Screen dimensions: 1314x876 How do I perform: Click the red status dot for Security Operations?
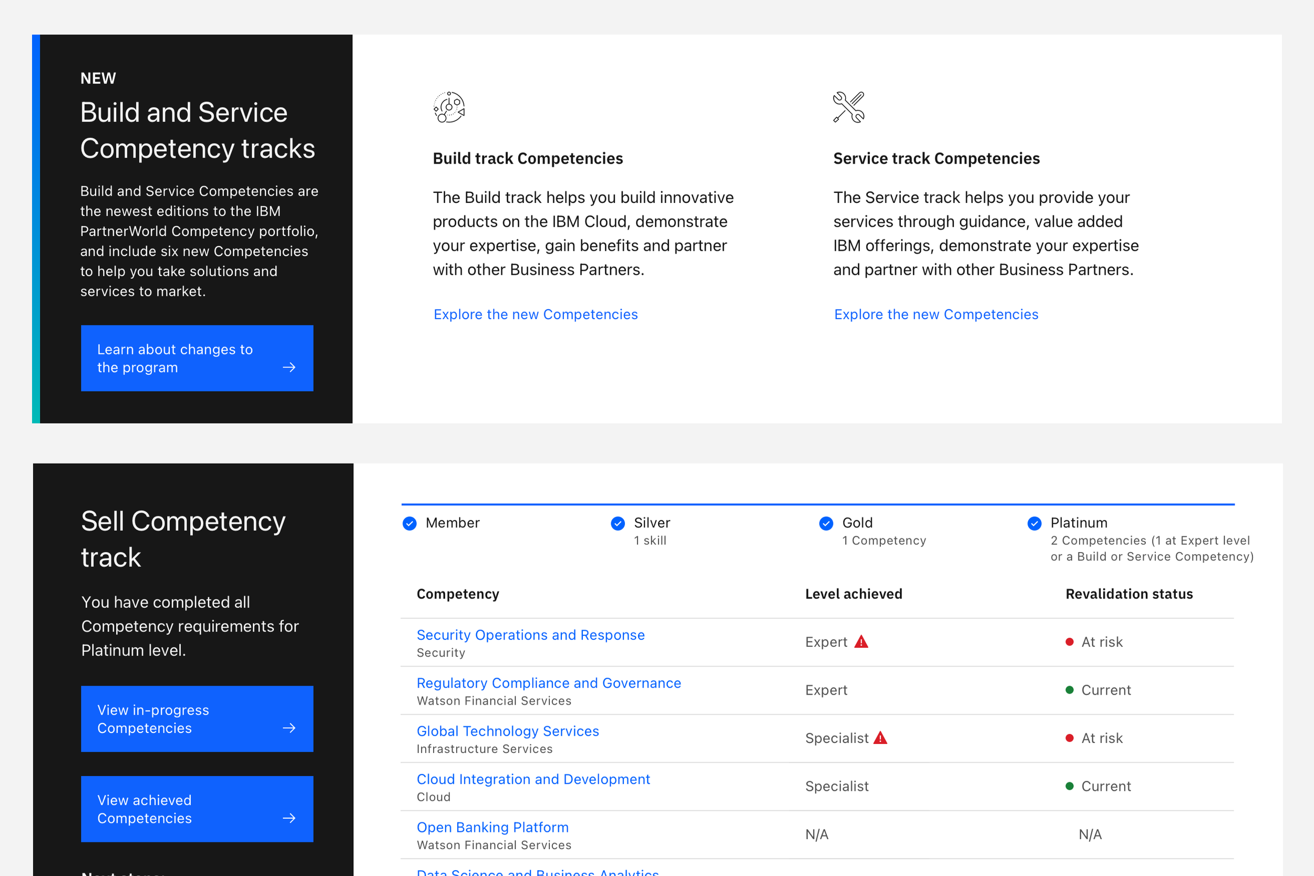coord(1070,642)
